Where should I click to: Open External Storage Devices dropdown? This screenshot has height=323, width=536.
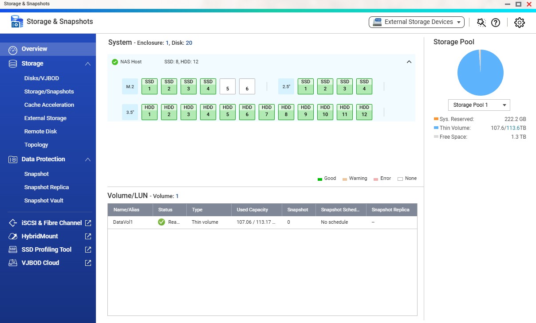(x=416, y=22)
